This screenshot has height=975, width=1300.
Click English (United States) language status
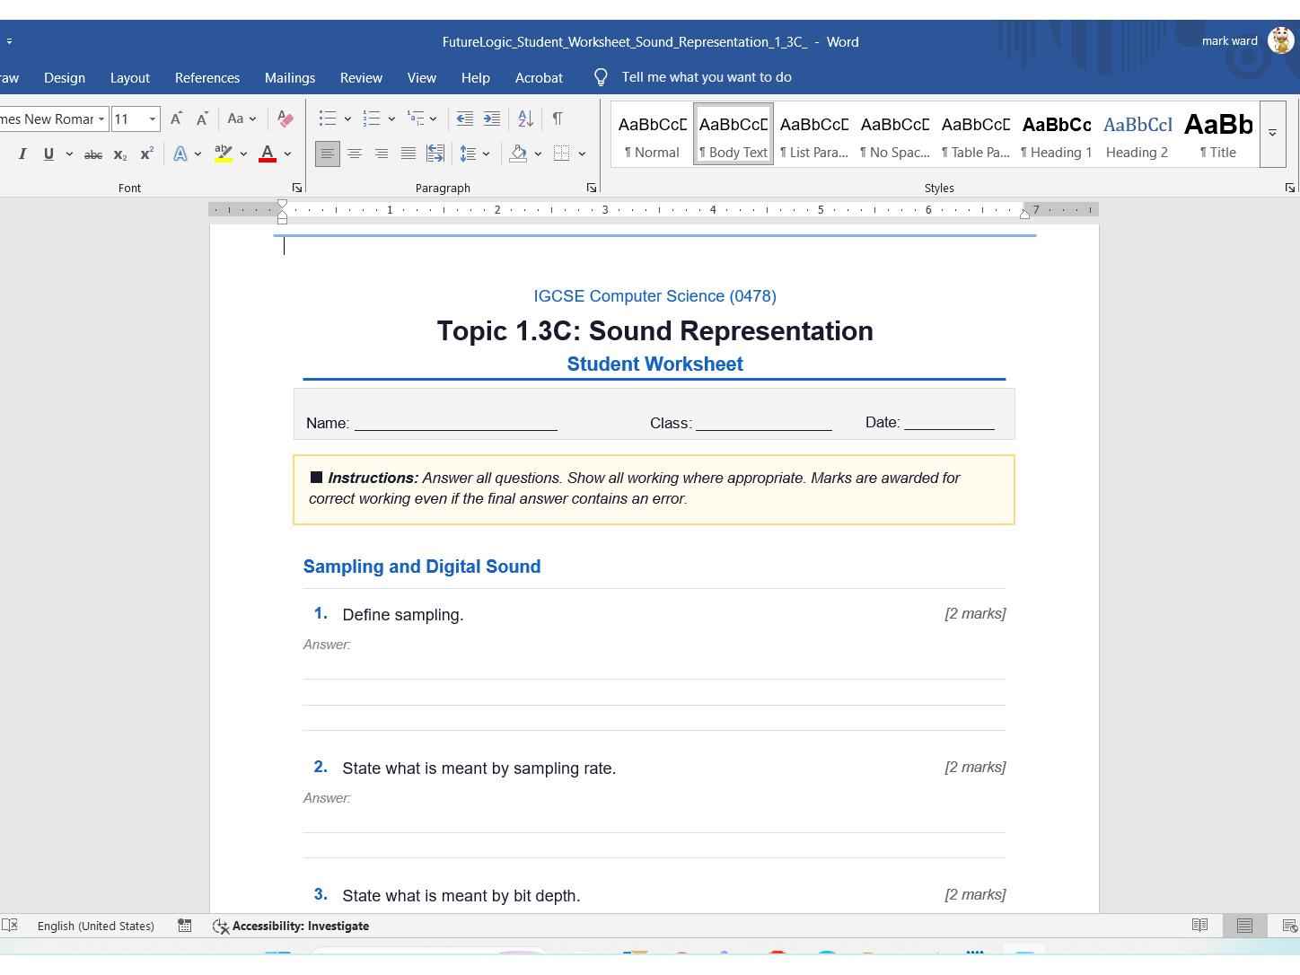(x=96, y=927)
